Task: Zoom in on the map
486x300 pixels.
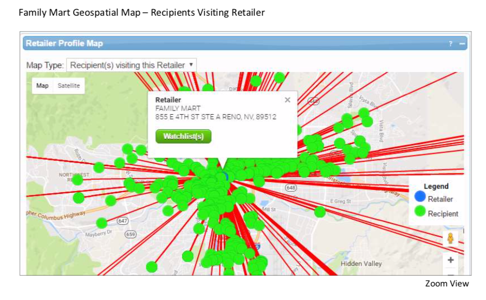Action: (x=451, y=260)
